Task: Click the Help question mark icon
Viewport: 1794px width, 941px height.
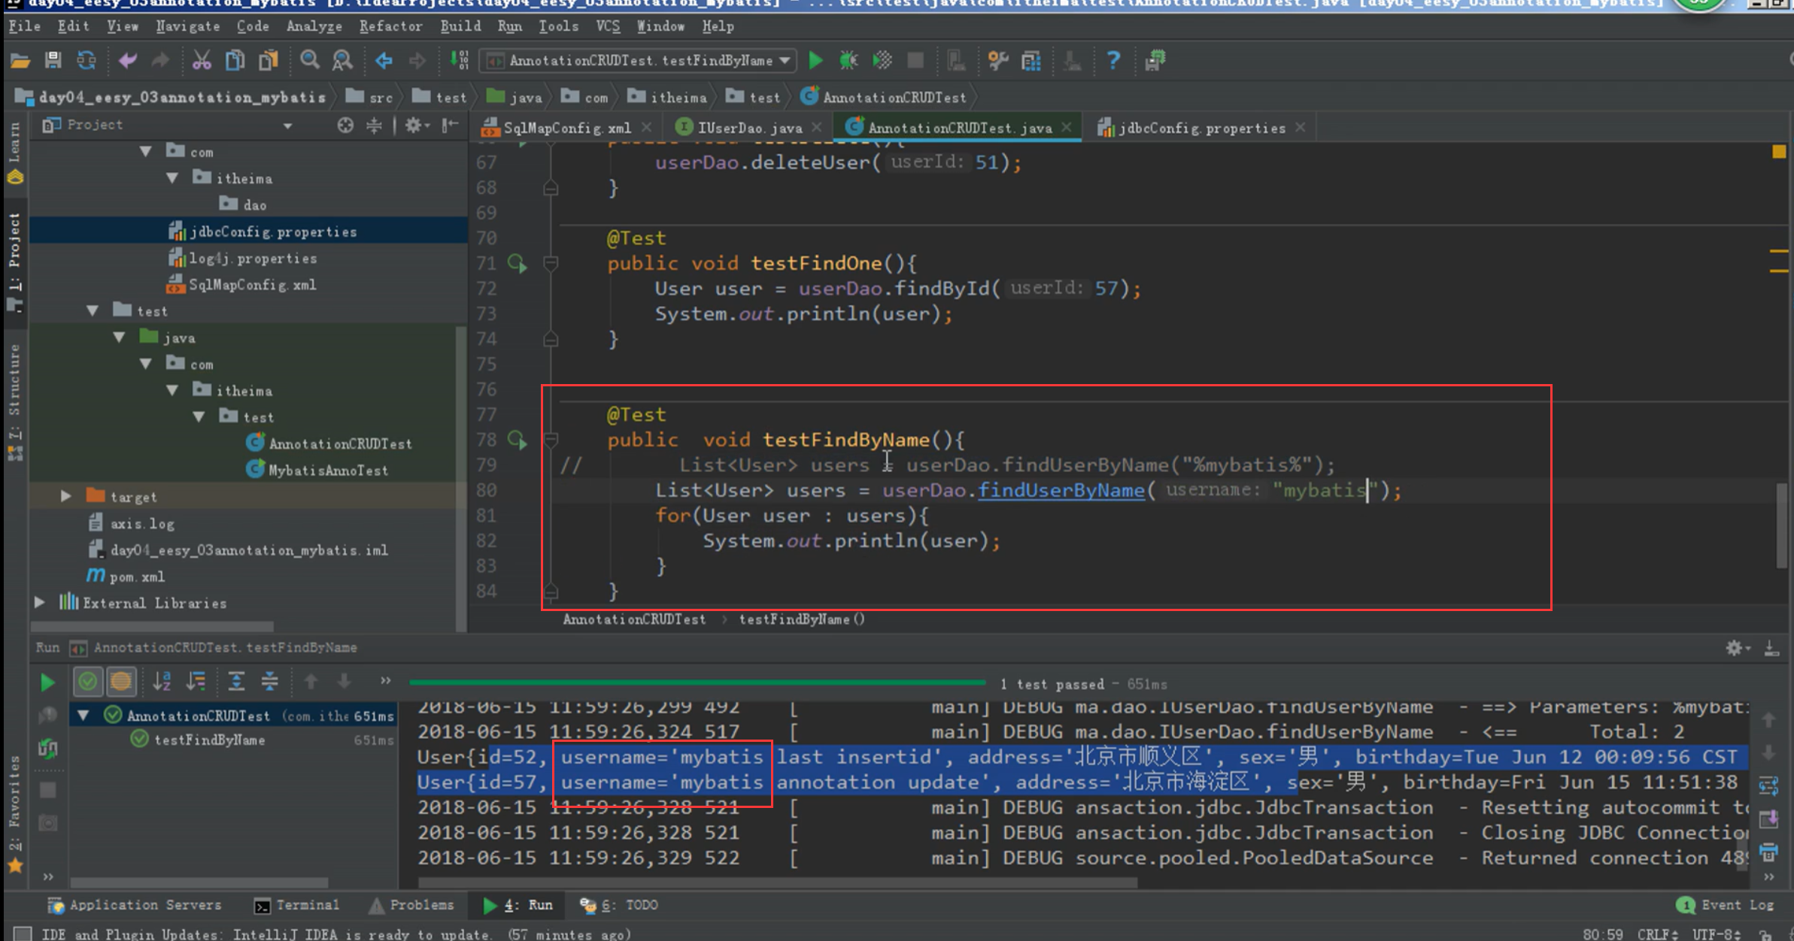Action: 1113,60
